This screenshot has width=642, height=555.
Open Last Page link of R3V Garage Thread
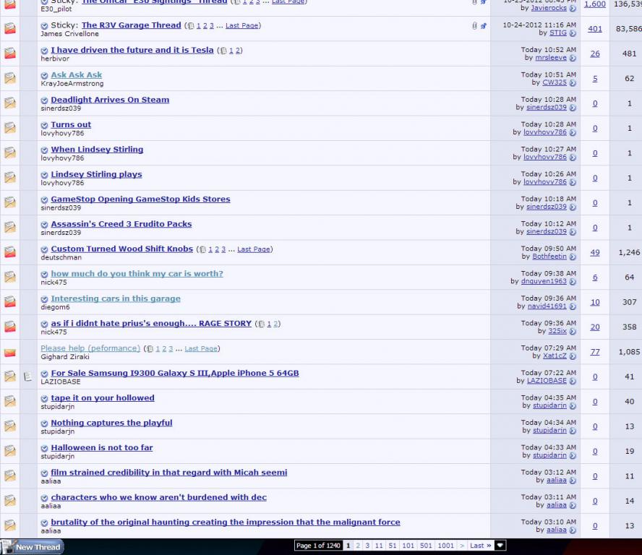241,26
